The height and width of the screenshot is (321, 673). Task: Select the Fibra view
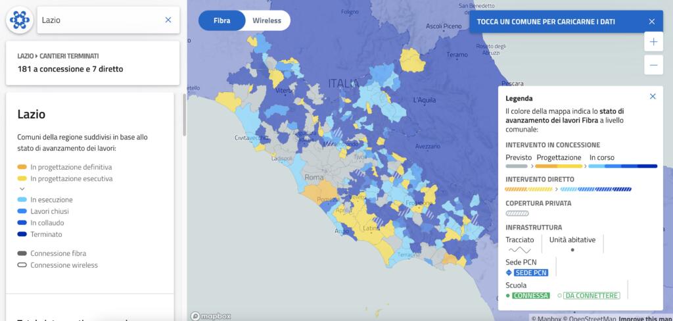point(221,20)
